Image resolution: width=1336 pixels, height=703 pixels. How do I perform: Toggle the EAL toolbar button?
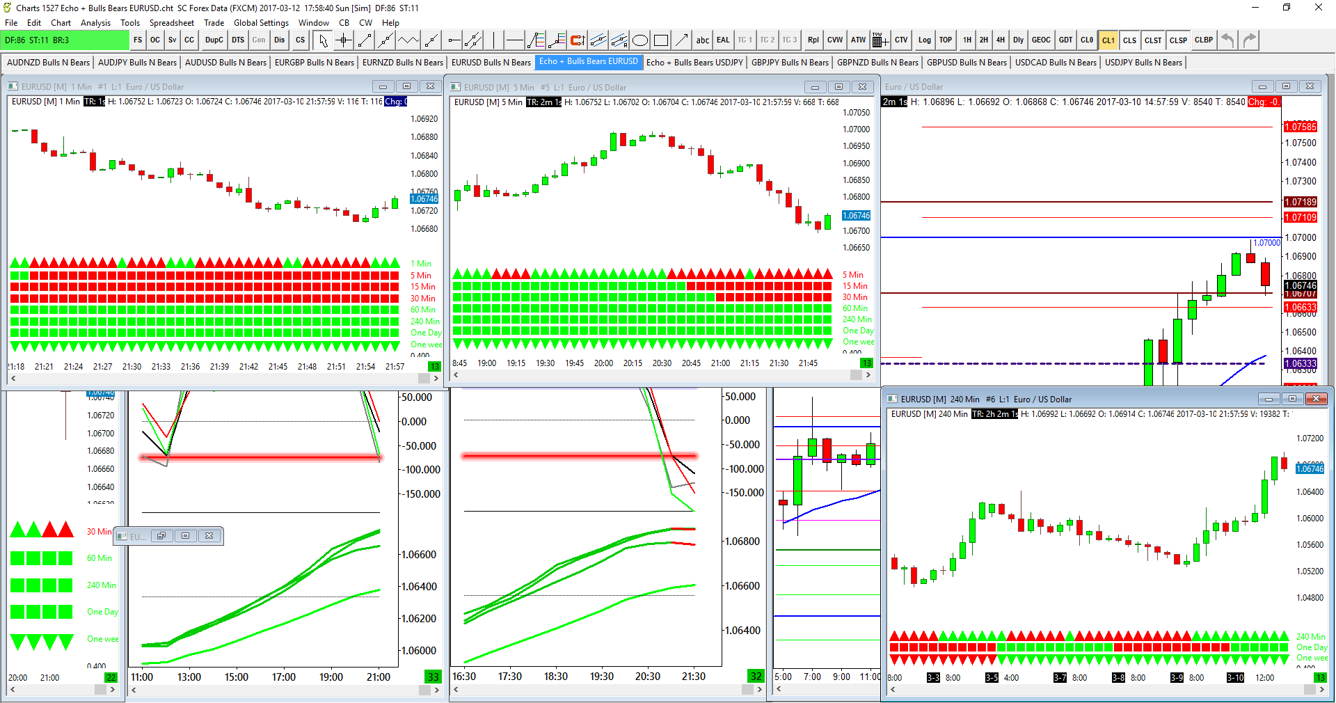[723, 40]
